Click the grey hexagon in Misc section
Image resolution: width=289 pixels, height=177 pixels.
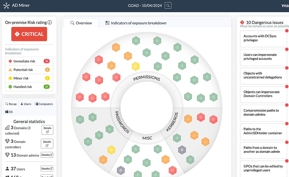coord(121,170)
